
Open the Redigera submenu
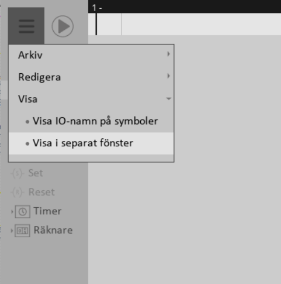tap(91, 77)
